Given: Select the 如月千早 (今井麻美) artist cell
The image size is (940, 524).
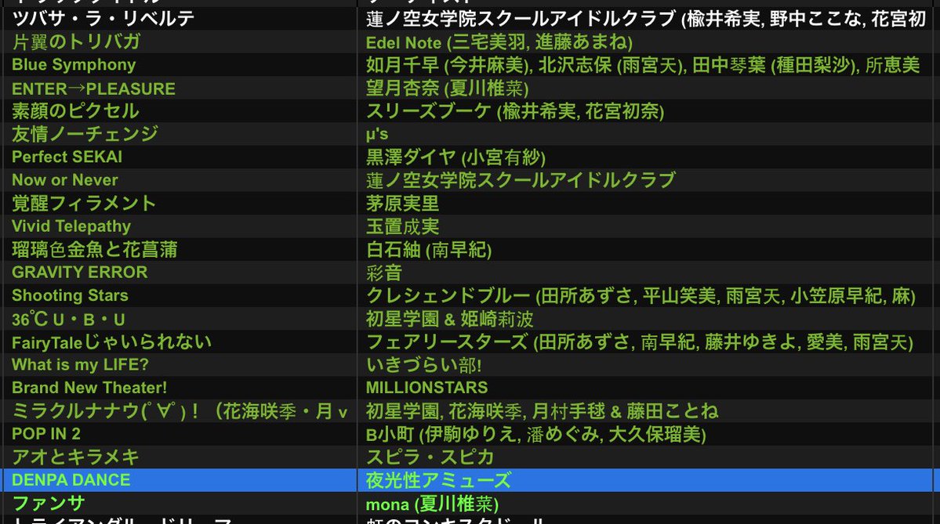Looking at the screenshot, I should tap(643, 65).
